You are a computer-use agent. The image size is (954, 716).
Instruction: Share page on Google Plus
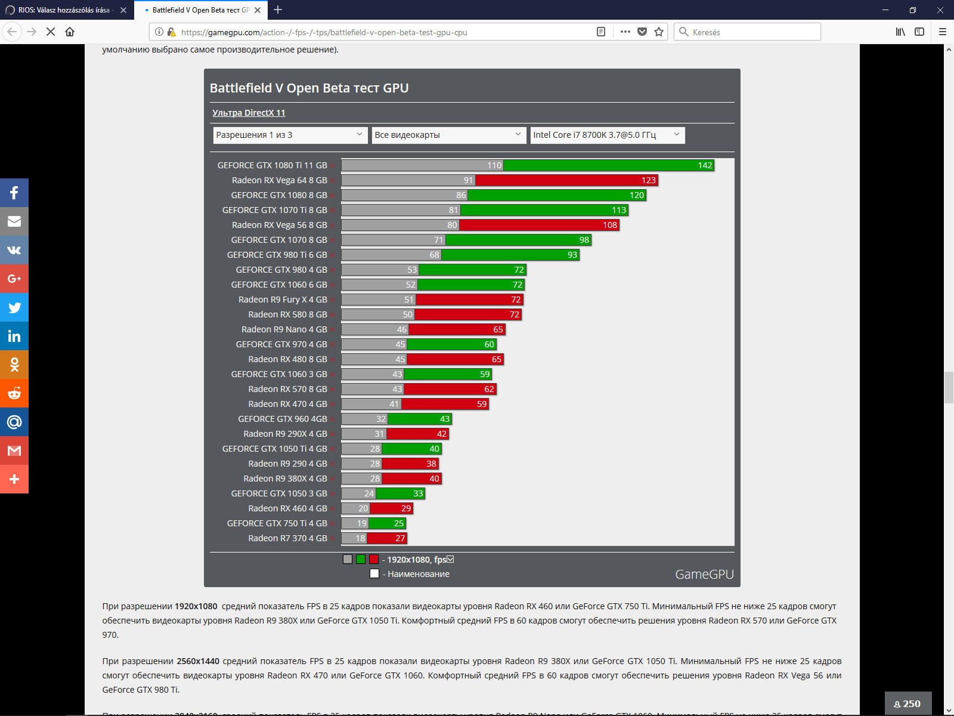[14, 279]
